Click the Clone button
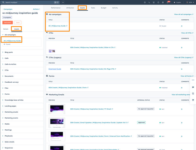Screen dimensions: 196x150 pyautogui.click(x=18, y=23)
